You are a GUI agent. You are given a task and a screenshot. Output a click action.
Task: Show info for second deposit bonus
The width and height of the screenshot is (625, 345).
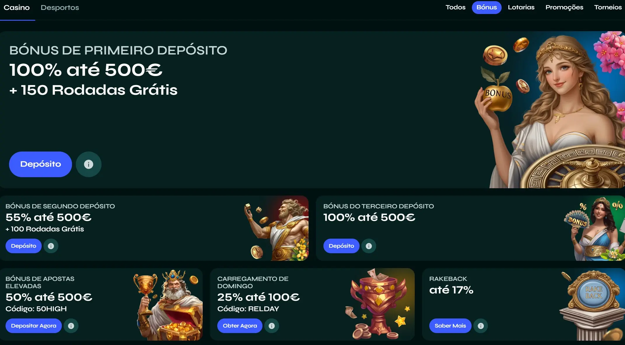tap(51, 246)
